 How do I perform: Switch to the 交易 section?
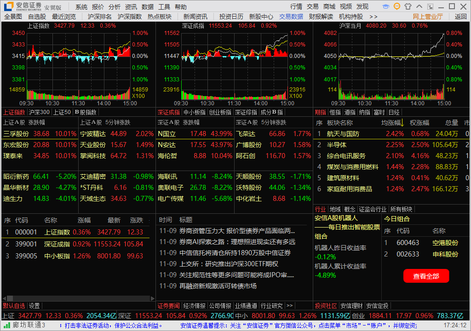coord(313,6)
